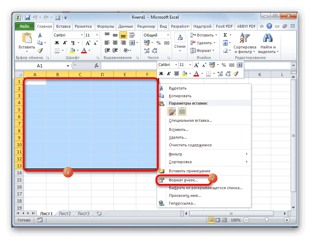Expand the fill color dropdown arrow

pyautogui.click(x=78, y=51)
